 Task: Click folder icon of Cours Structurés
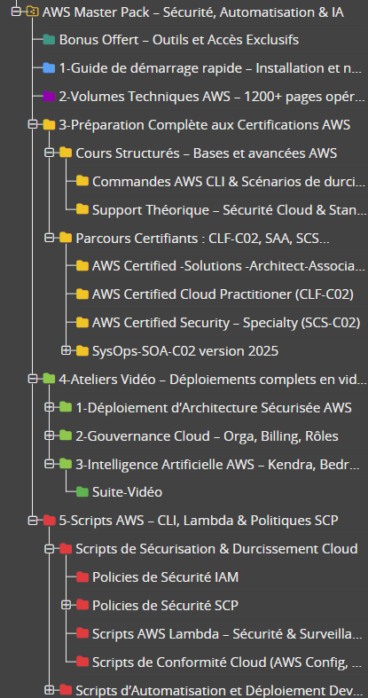(x=66, y=153)
